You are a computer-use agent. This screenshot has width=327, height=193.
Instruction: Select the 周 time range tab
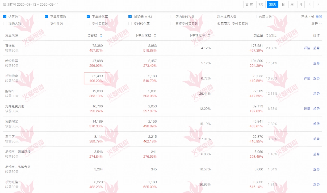292,5
